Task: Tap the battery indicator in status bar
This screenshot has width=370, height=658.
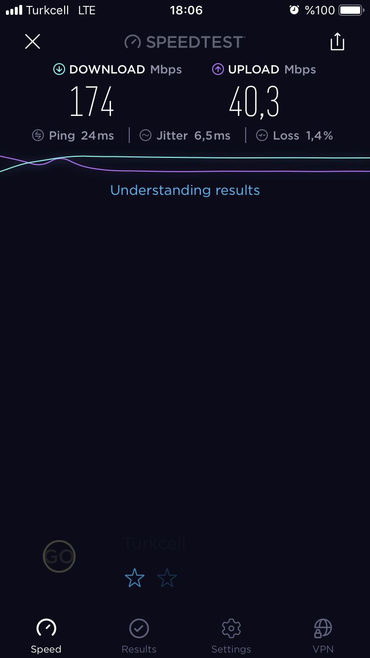Action: click(x=352, y=10)
